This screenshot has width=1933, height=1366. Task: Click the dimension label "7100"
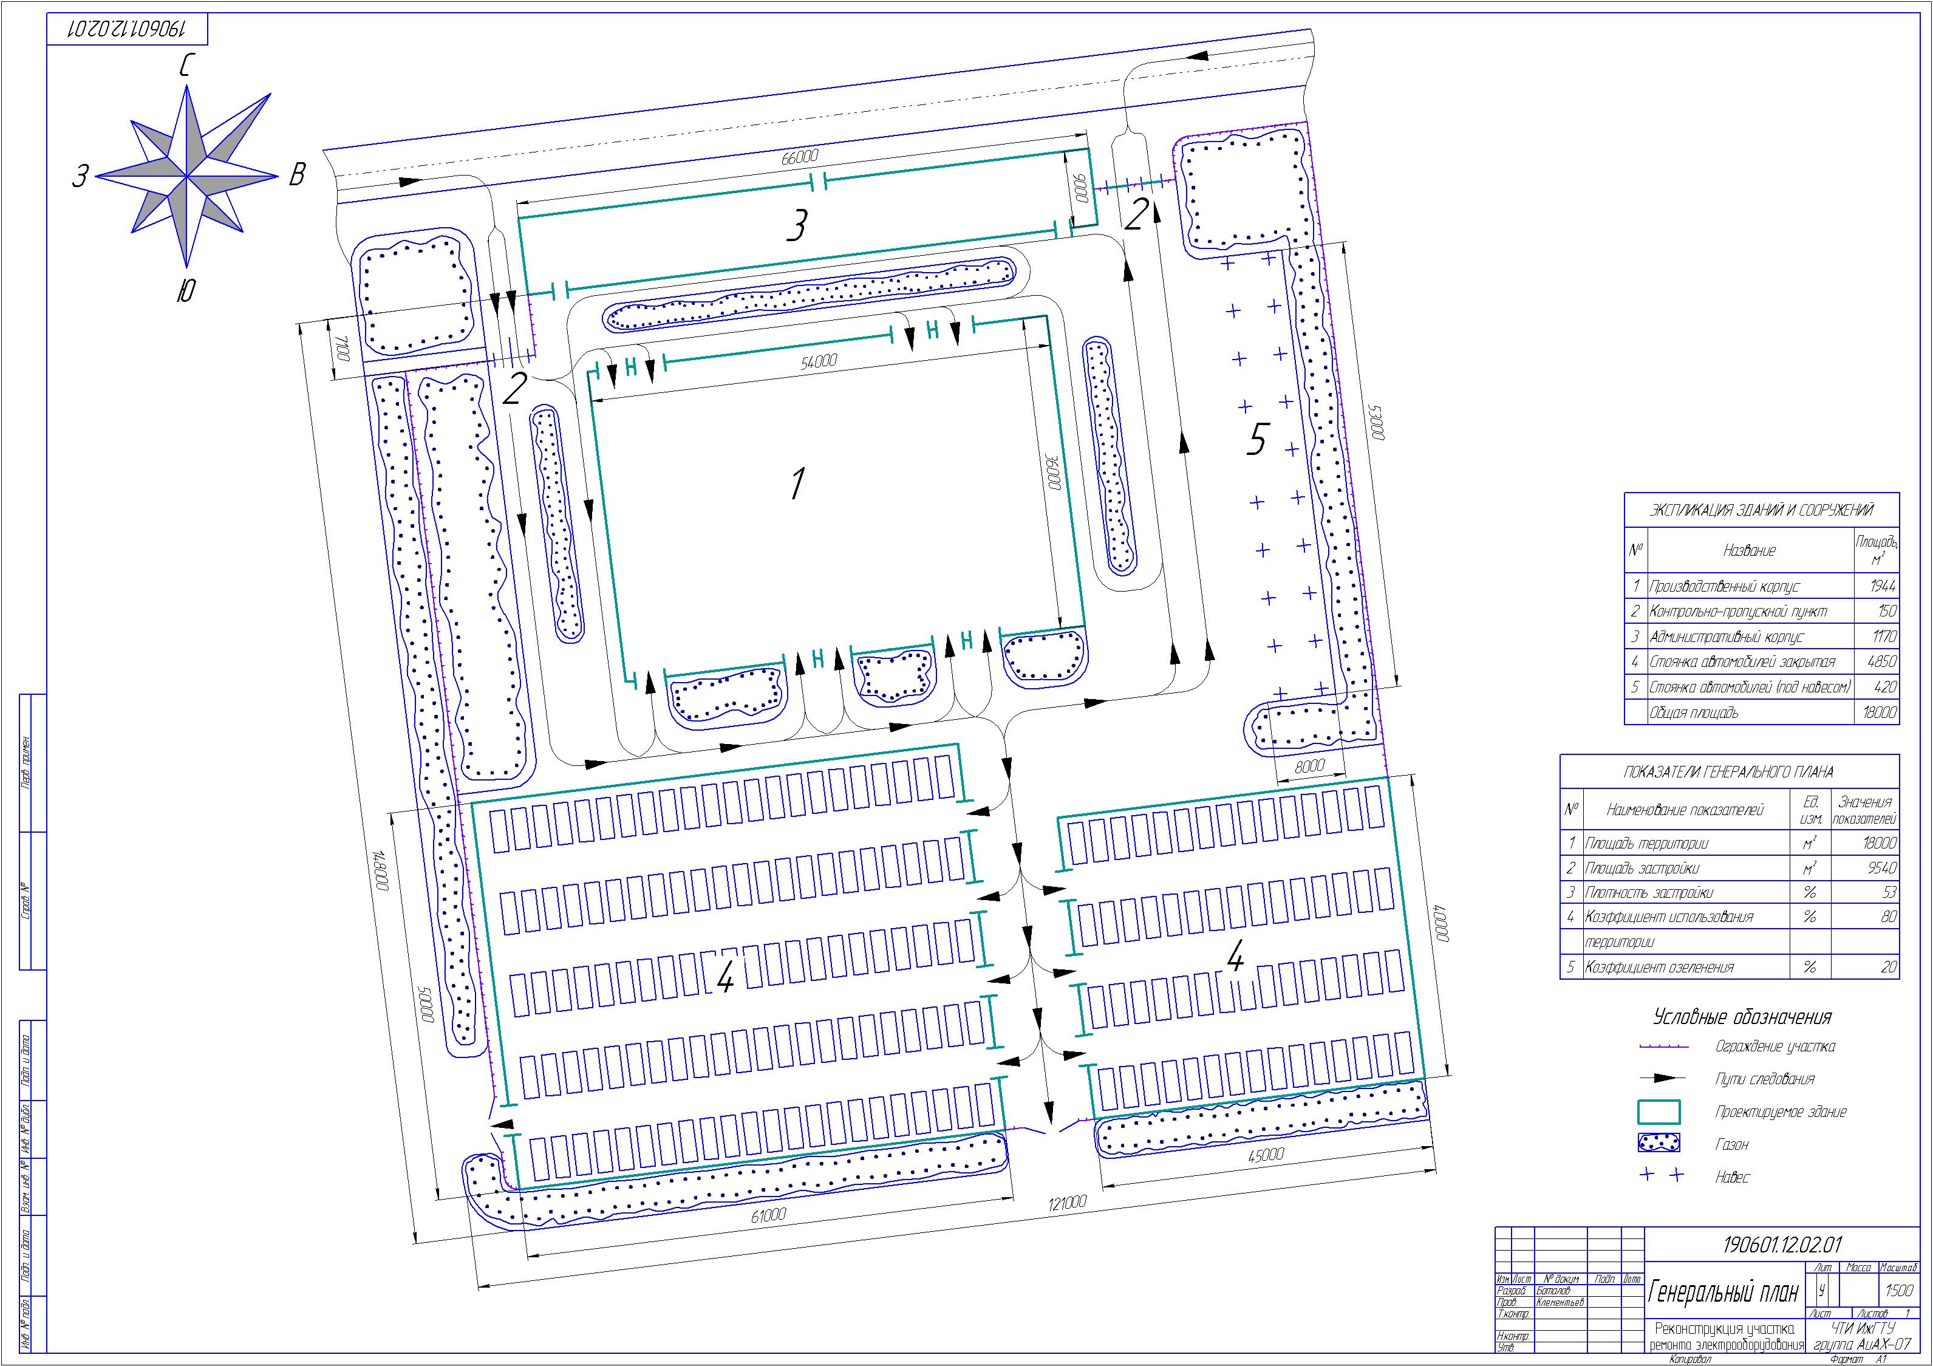pos(342,348)
